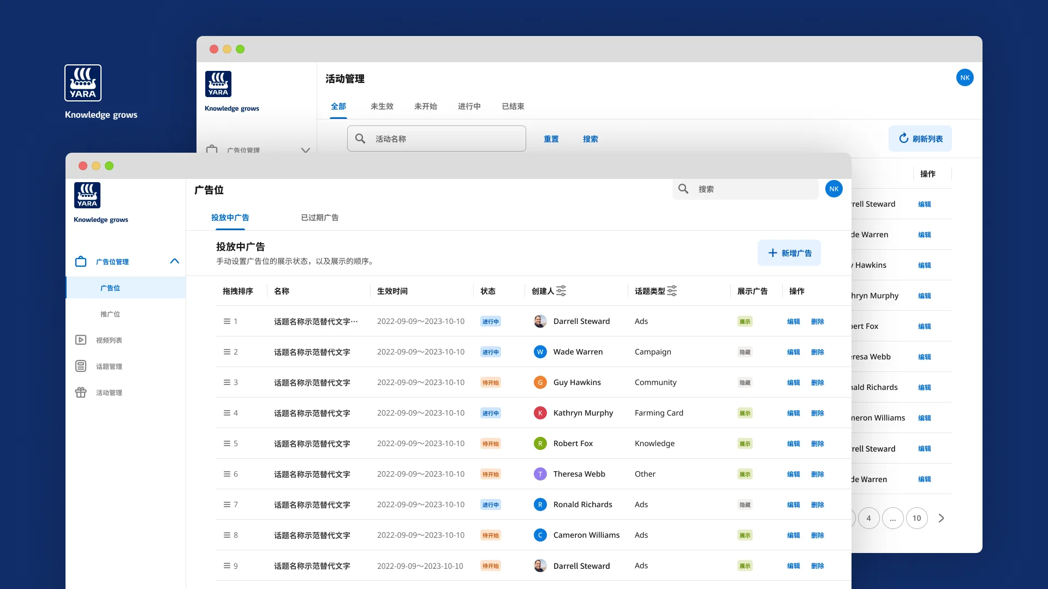Open the 未开始 tab in 活动管理
1048x589 pixels.
426,106
